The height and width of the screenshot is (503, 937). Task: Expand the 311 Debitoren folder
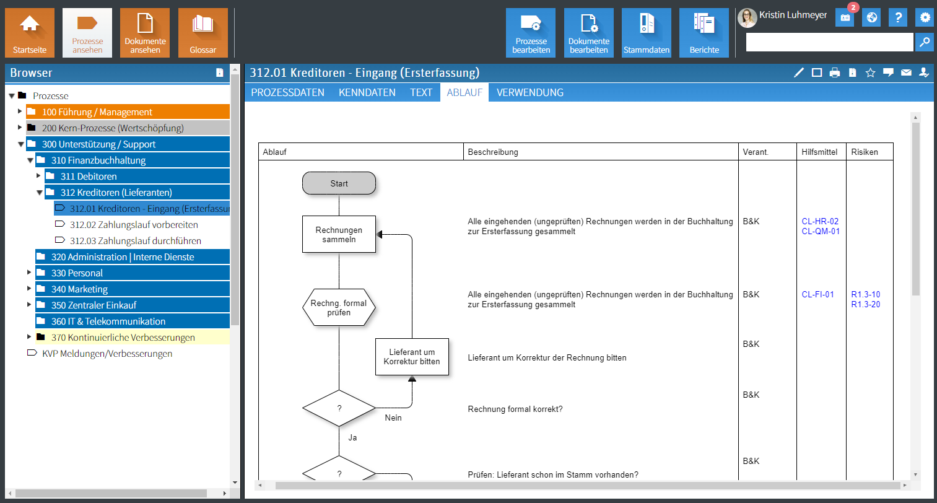click(38, 176)
